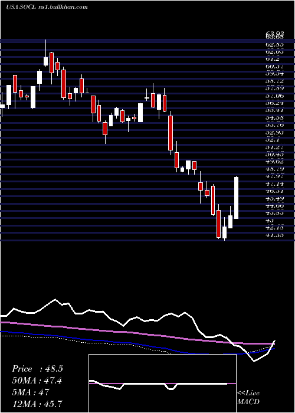Click the 'USA SOCL ns1.bullkhan.com' chart title
Image resolution: width=295 pixels, height=413 pixels.
coord(47,7)
